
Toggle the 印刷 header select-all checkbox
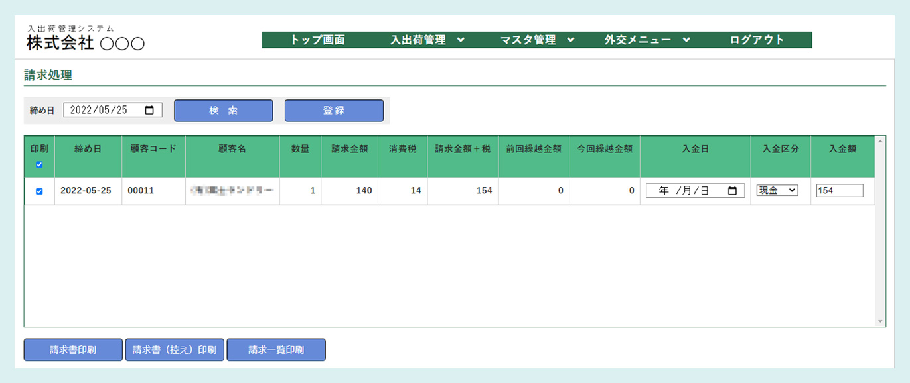(39, 164)
